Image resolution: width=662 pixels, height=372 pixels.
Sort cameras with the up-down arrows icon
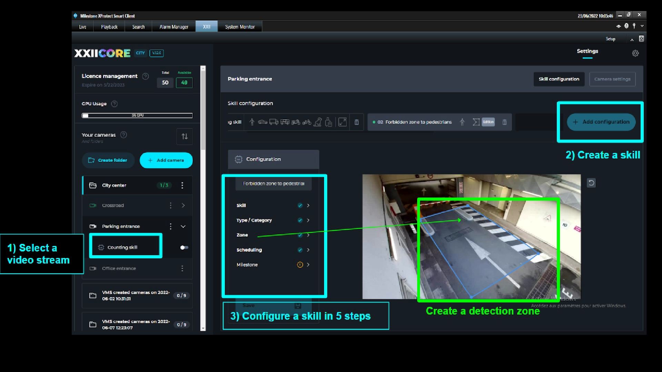click(x=184, y=136)
